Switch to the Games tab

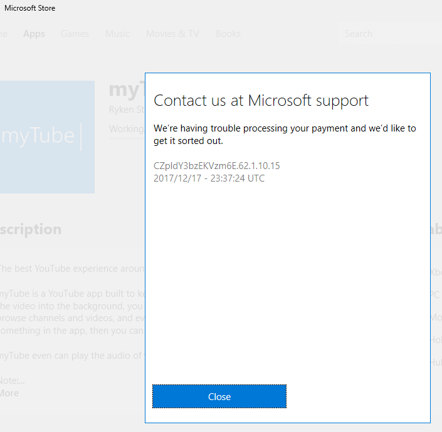point(75,34)
